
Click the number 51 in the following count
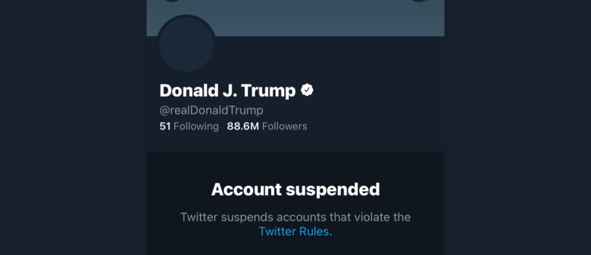pyautogui.click(x=164, y=126)
